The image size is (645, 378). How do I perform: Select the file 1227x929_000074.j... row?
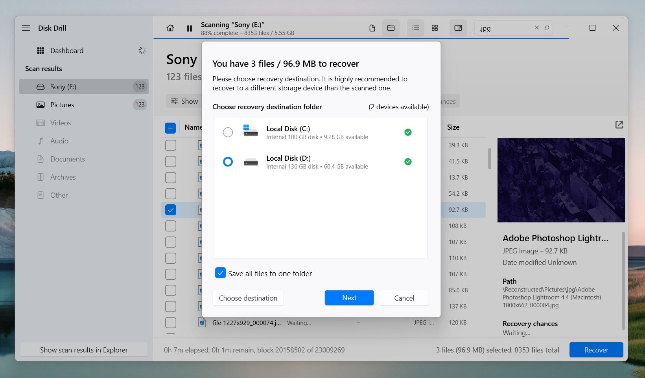323,323
